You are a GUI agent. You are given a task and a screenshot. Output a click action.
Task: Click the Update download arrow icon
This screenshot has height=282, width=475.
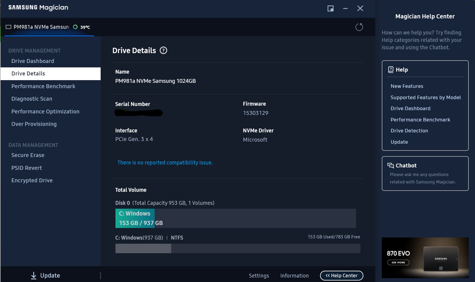[34, 275]
